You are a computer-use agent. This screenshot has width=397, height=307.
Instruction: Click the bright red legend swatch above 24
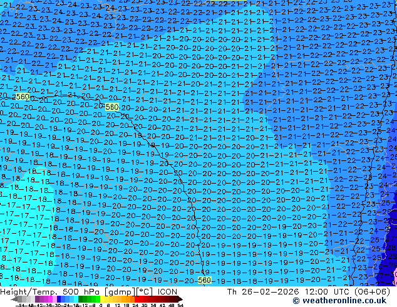(137, 299)
